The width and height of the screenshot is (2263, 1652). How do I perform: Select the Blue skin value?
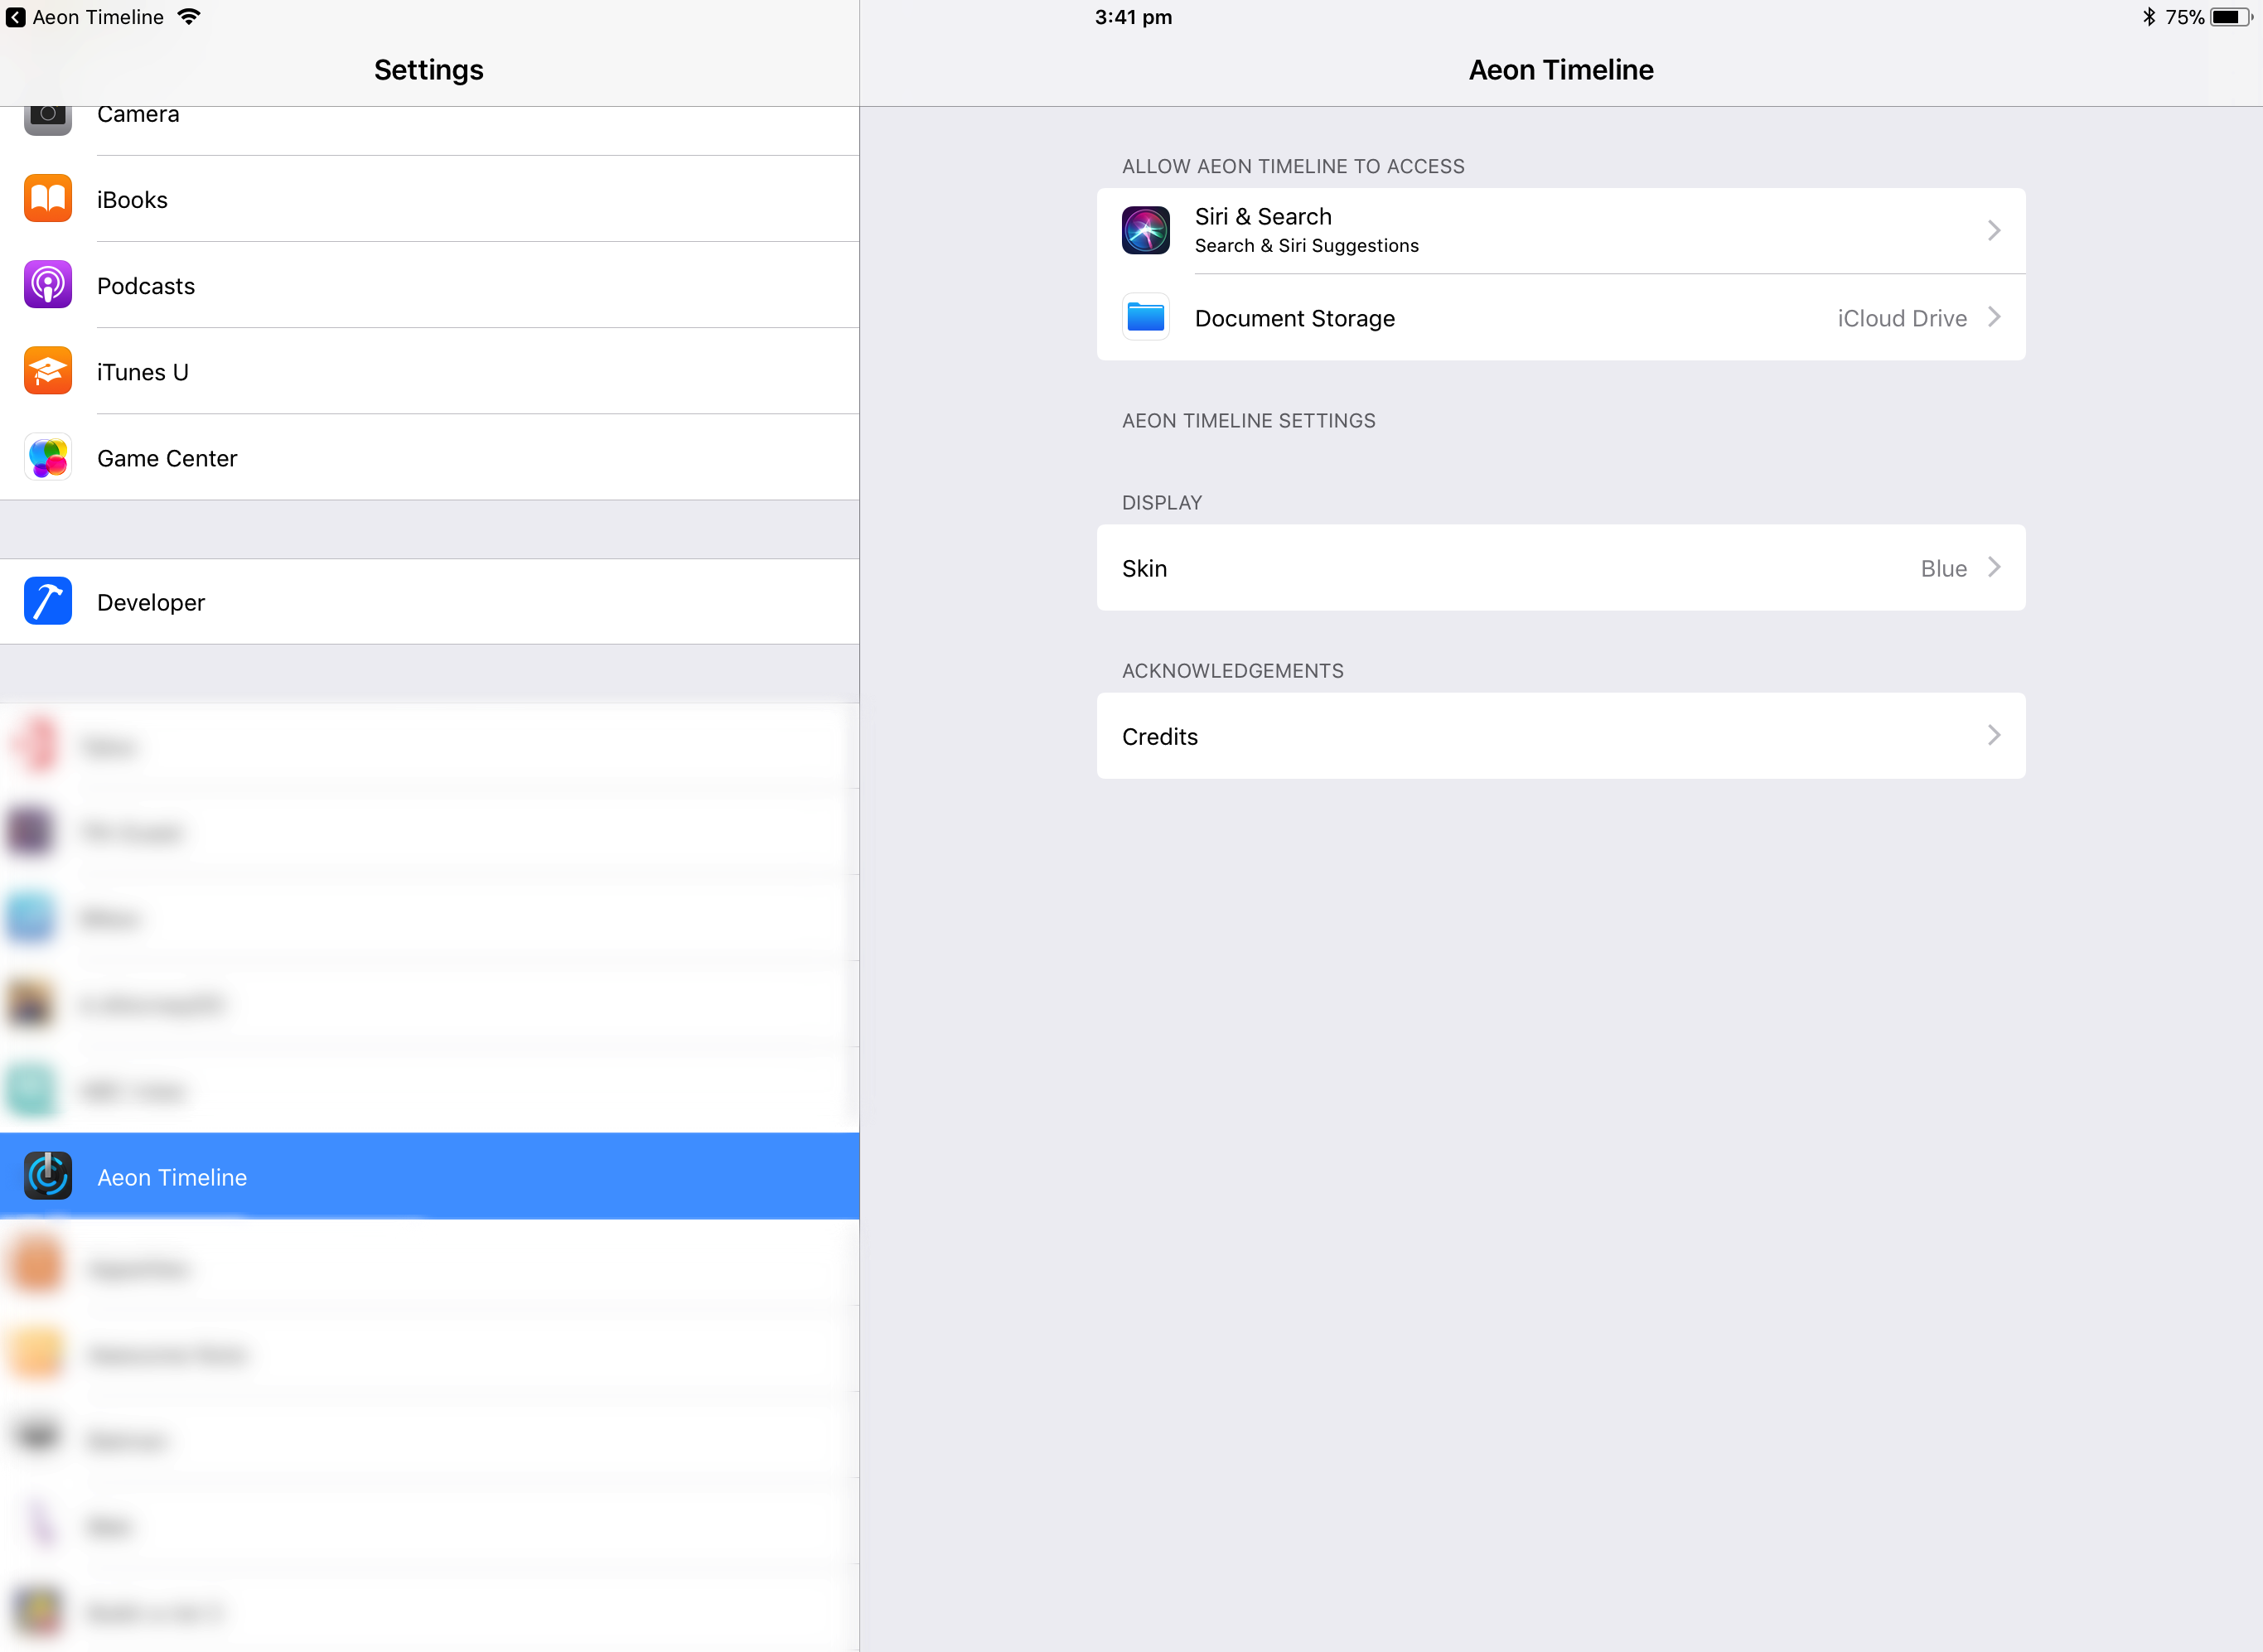click(x=1943, y=568)
